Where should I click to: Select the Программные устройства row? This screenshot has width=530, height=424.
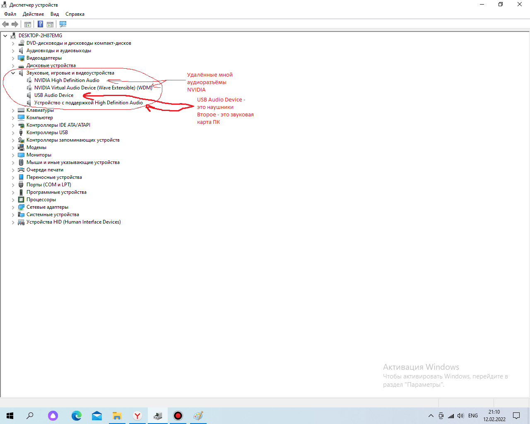tap(56, 192)
